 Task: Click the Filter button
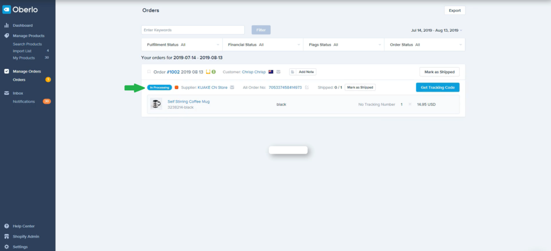(261, 30)
